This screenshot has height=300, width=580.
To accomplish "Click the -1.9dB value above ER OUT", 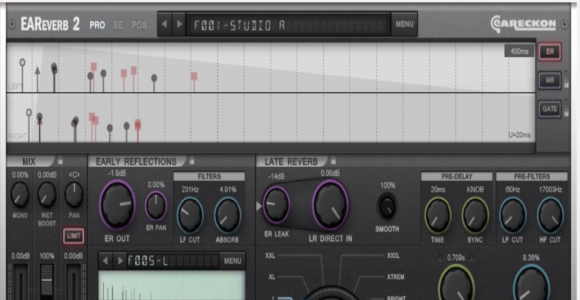I will click(x=117, y=174).
